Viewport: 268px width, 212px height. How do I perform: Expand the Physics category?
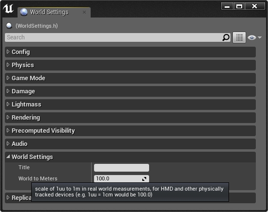tap(130, 65)
